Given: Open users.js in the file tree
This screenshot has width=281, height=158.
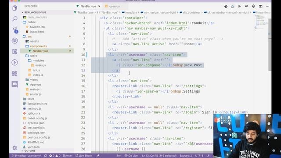Looking at the screenshot, I should 40,65.
